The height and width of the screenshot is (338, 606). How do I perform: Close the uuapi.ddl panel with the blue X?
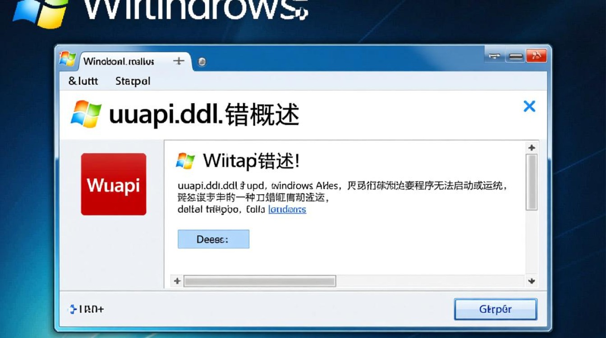pyautogui.click(x=529, y=106)
